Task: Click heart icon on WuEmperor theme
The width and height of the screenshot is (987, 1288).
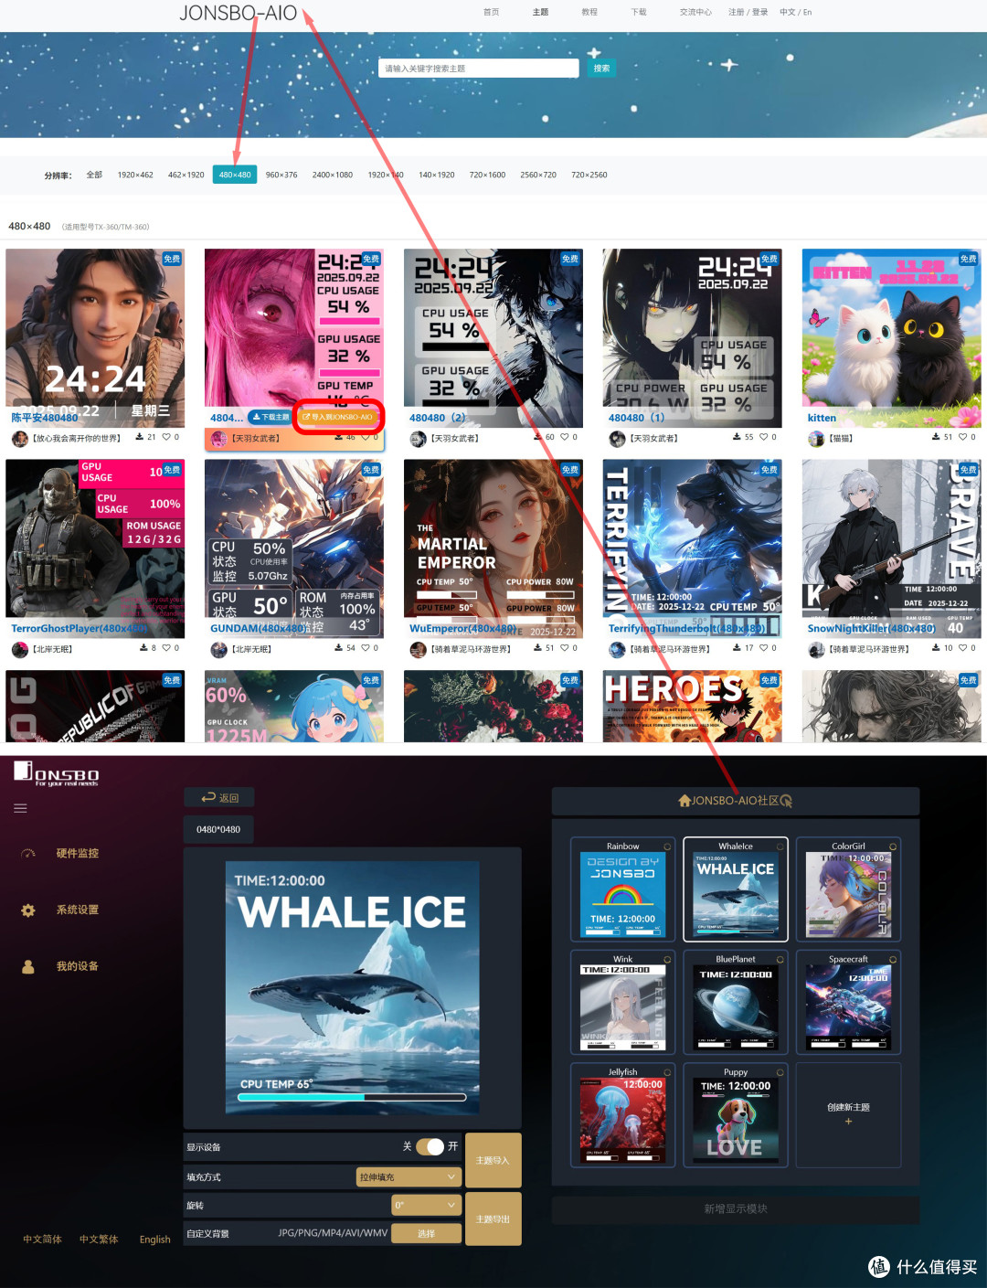Action: point(565,648)
